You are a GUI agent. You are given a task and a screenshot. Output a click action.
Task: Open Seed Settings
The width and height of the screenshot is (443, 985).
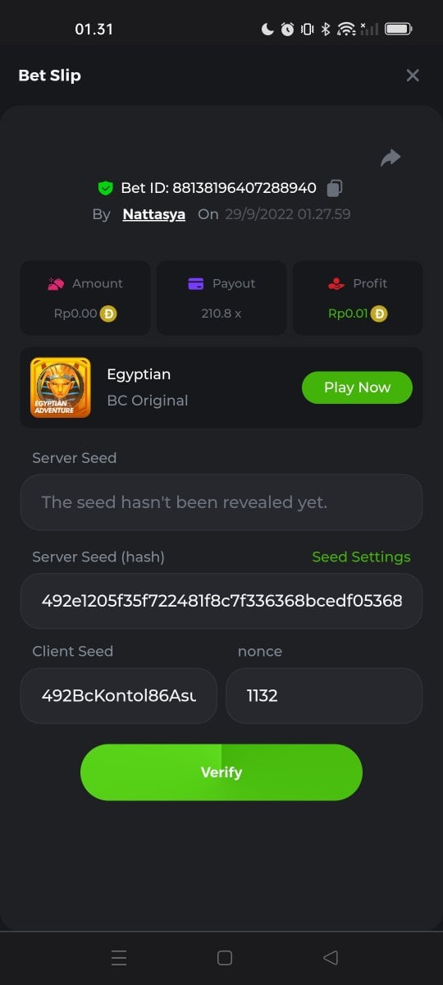click(361, 557)
